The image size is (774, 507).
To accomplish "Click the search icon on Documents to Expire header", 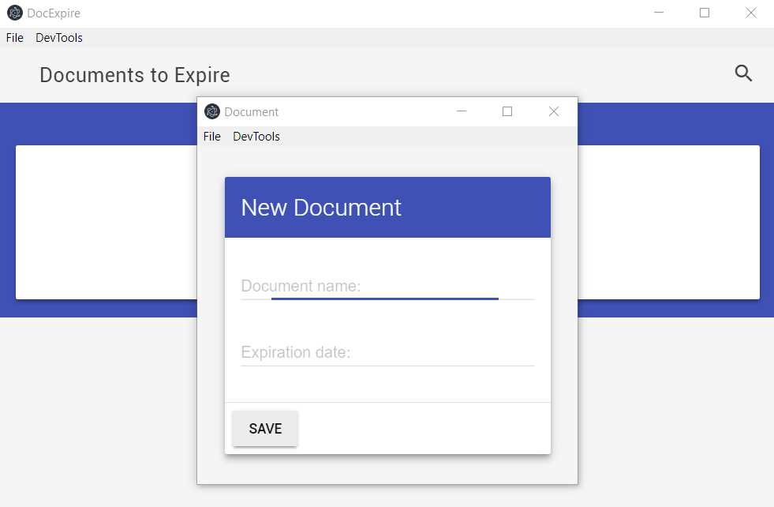I will coord(742,73).
